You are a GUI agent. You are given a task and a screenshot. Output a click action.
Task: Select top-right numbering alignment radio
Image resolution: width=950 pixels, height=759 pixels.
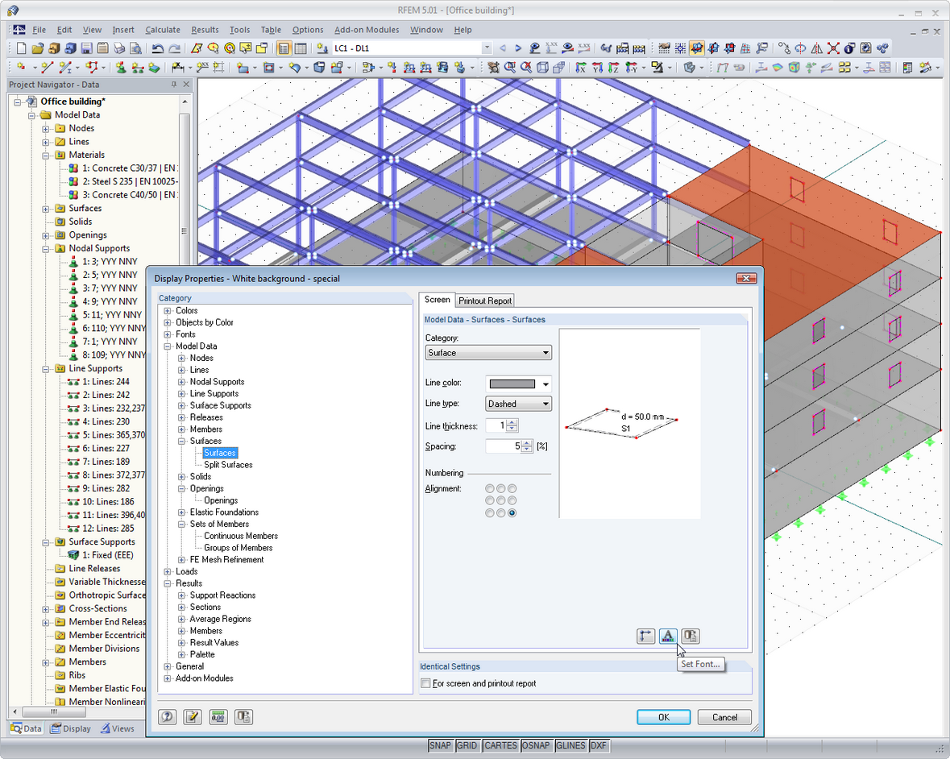point(512,488)
